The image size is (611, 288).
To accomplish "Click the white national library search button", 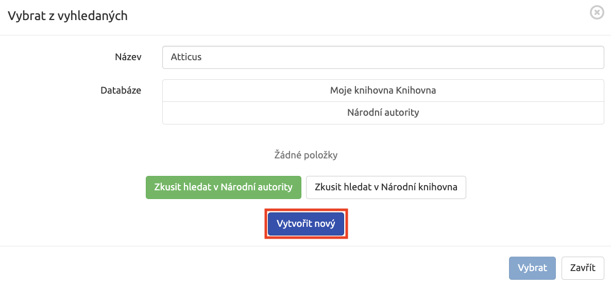I will 386,187.
